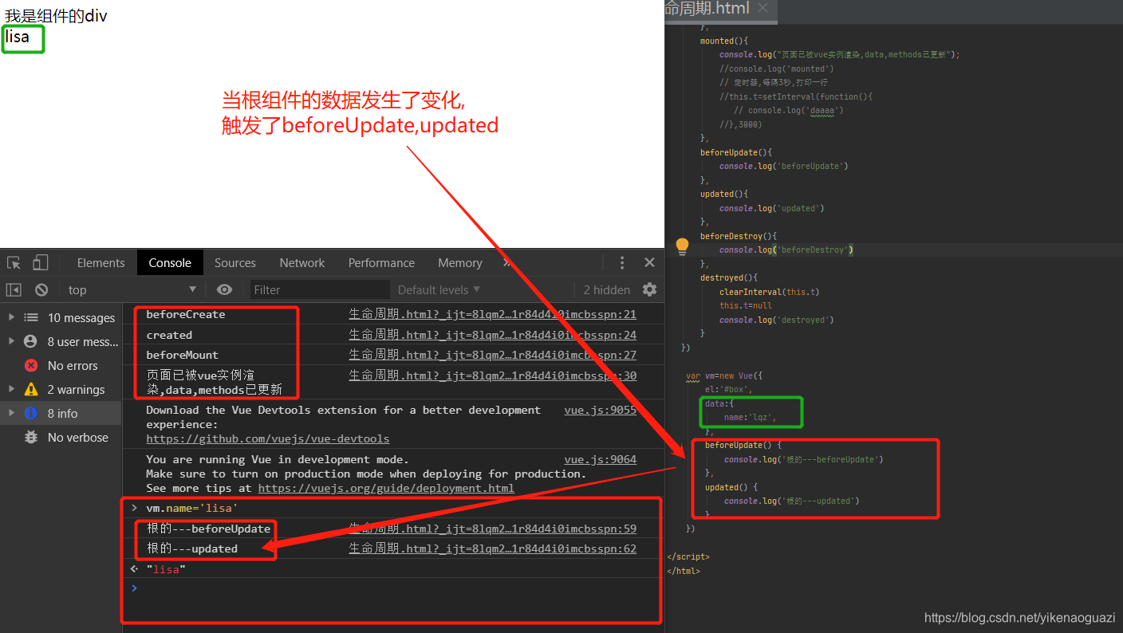Open the Default levels dropdown
The height and width of the screenshot is (633, 1123).
point(439,290)
